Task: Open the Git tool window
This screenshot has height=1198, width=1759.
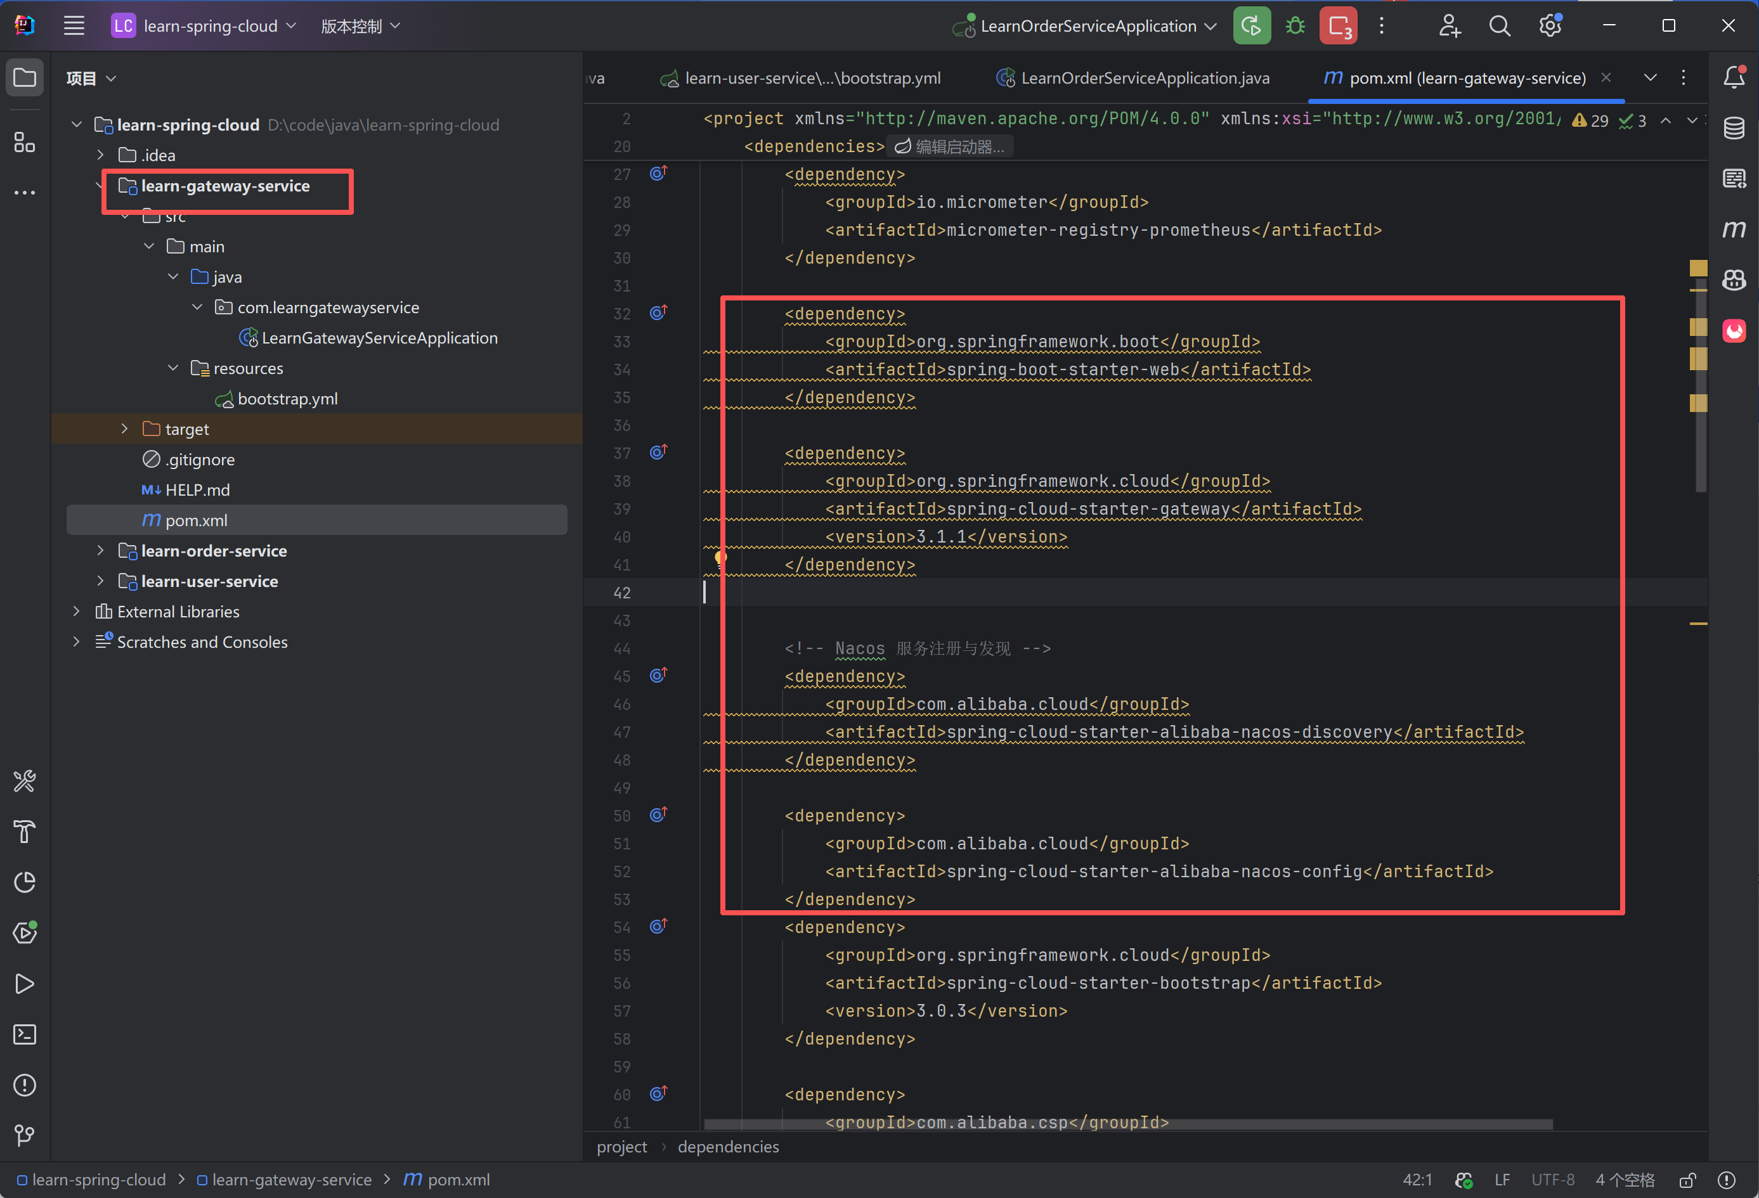Action: click(x=25, y=1135)
